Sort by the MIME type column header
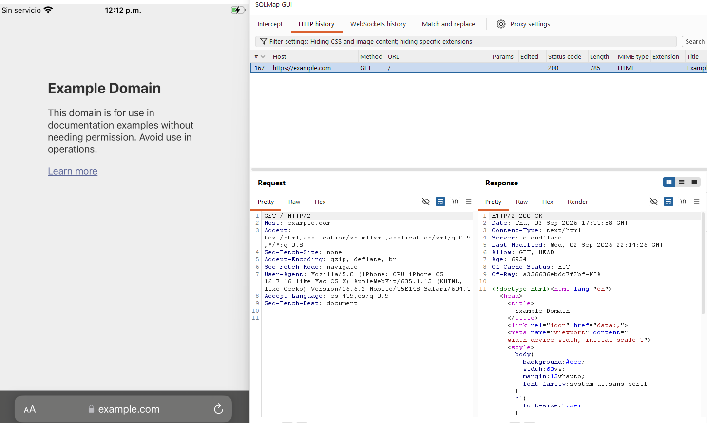The image size is (707, 423). click(x=633, y=57)
